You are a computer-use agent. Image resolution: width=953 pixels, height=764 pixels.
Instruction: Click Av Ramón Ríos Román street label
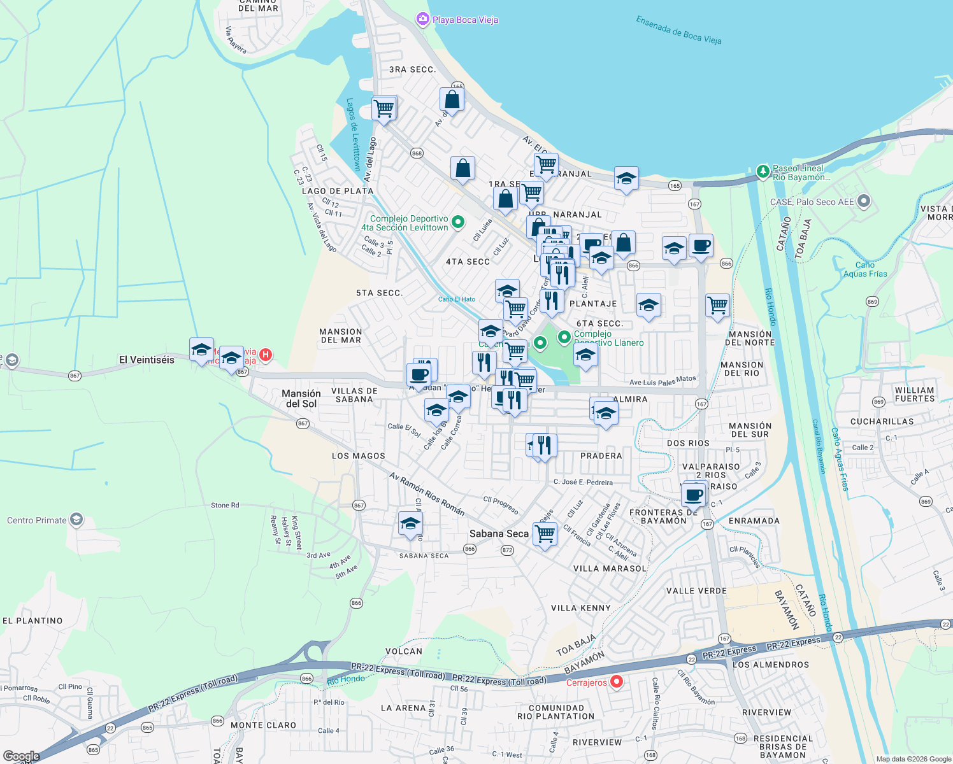427,493
